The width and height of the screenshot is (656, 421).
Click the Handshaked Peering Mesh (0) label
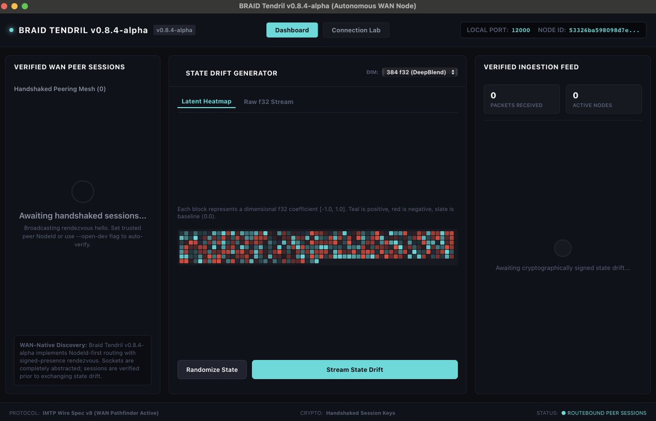pos(60,89)
